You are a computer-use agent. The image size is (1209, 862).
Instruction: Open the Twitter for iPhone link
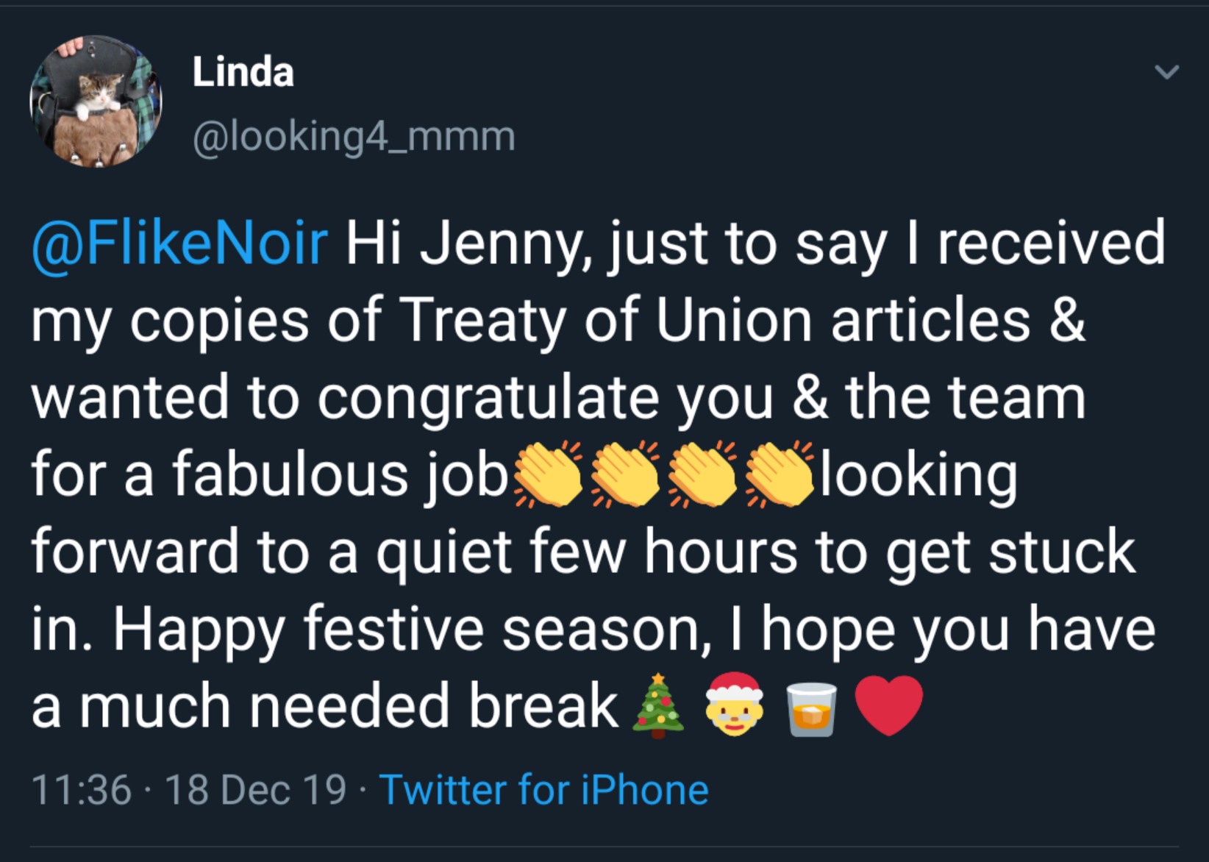[543, 790]
